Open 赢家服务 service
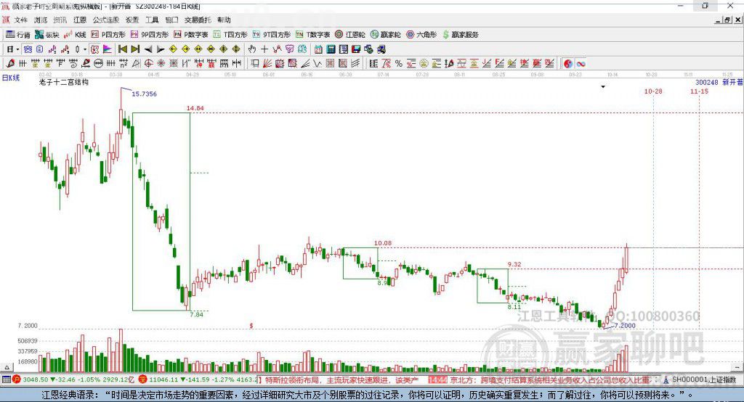Image resolution: width=744 pixels, height=402 pixels. (x=461, y=35)
